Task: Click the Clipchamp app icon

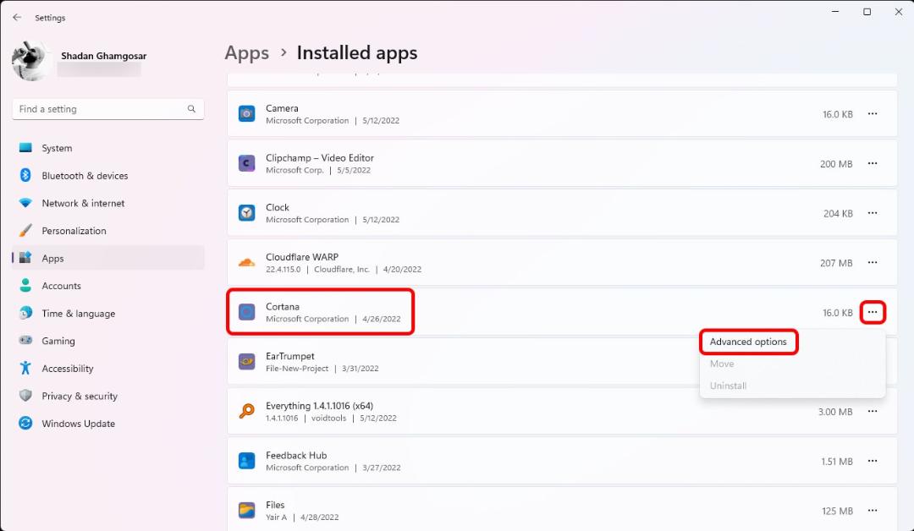Action: (x=246, y=163)
